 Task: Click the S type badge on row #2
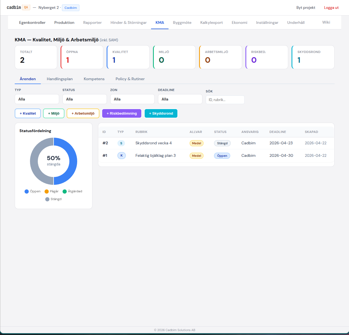pos(121,143)
